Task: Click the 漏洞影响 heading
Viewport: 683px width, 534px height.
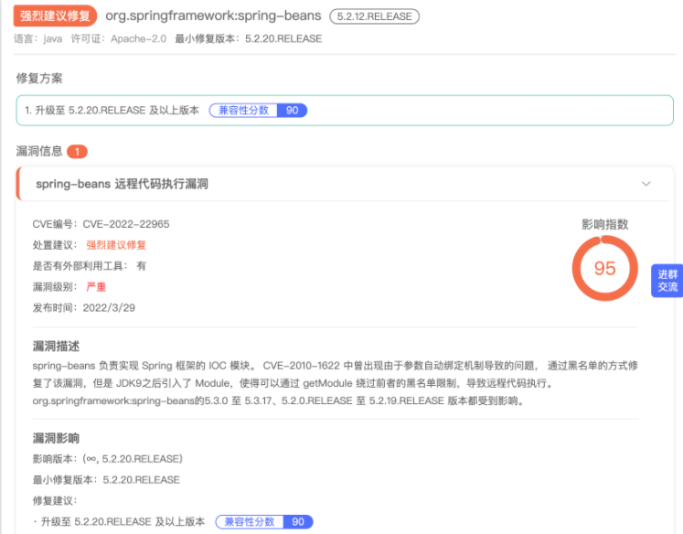Action: point(56,438)
